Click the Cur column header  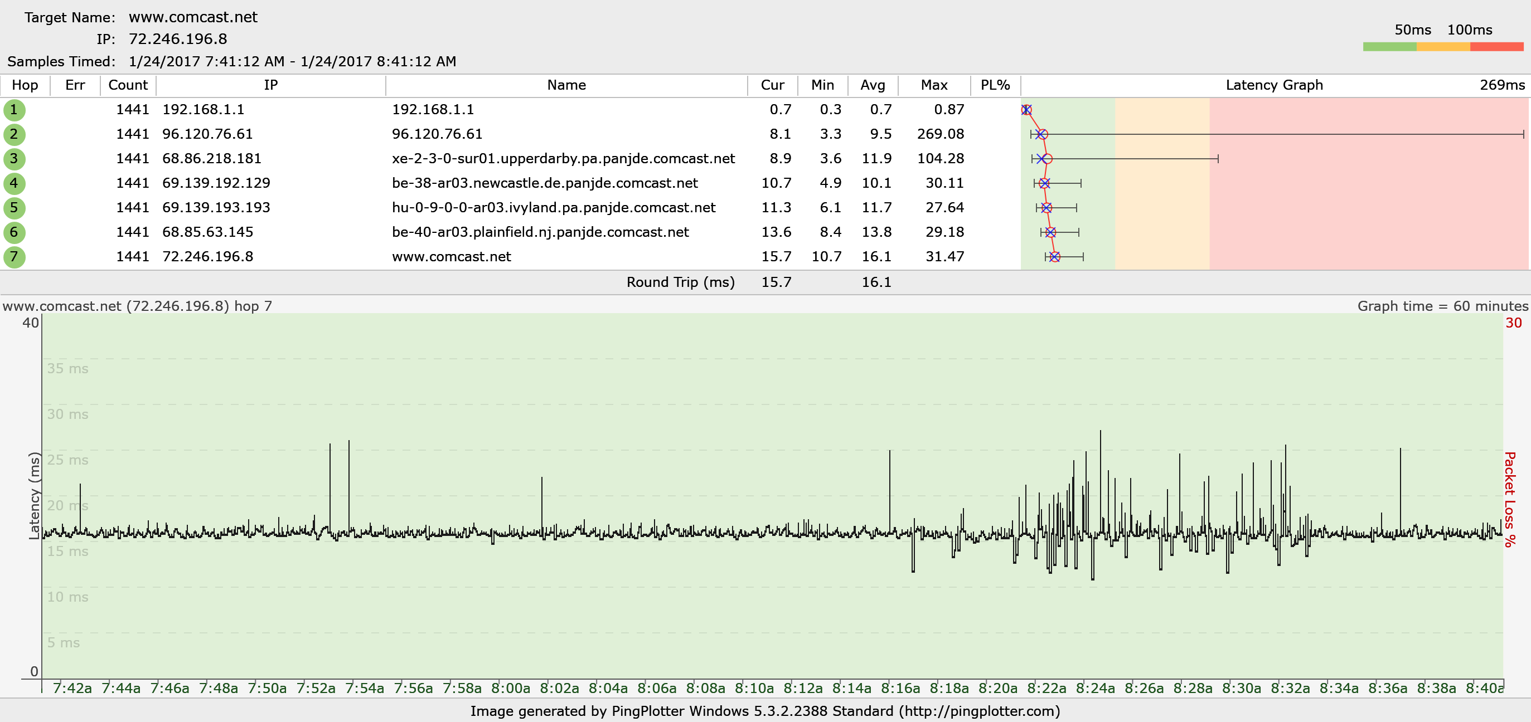772,85
